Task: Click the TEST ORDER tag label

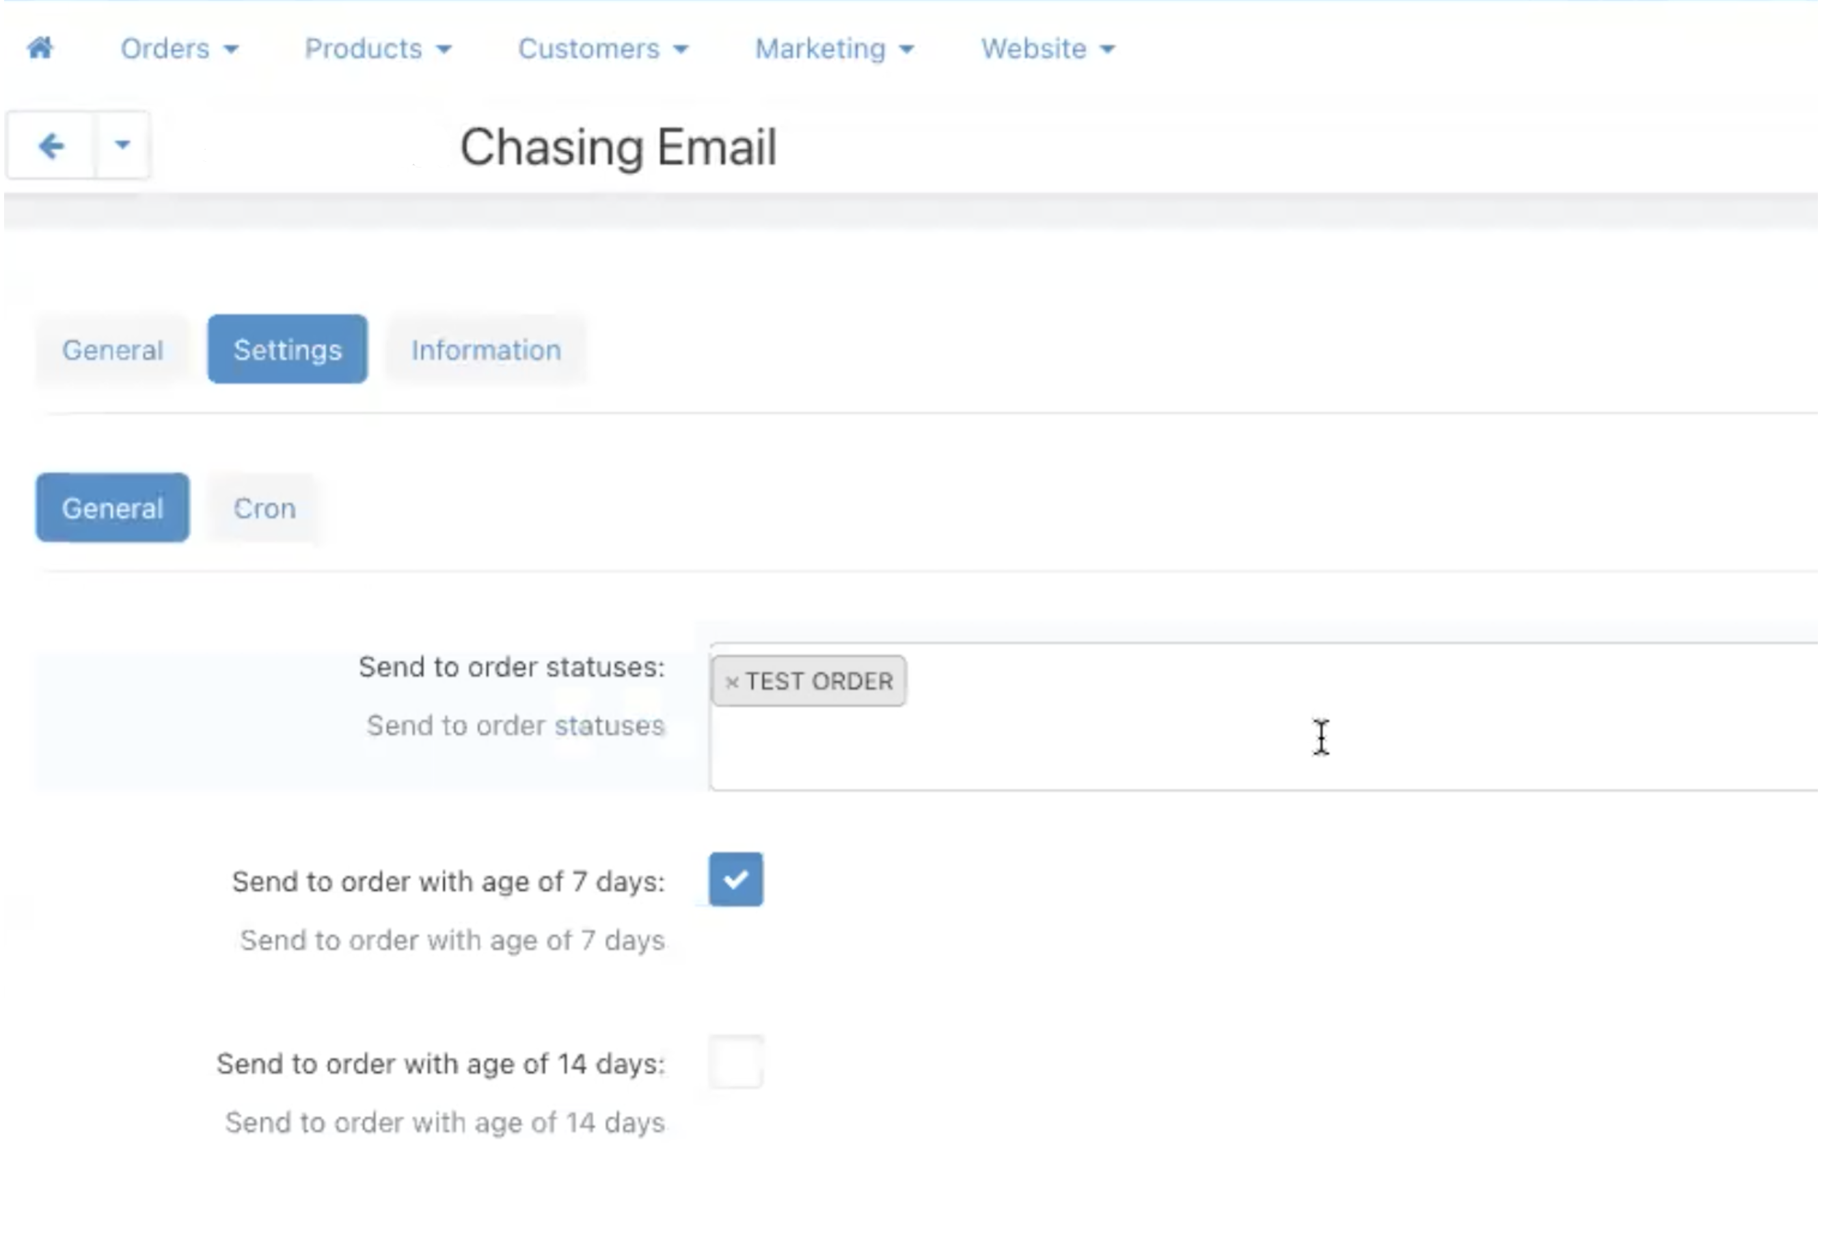Action: (x=819, y=682)
